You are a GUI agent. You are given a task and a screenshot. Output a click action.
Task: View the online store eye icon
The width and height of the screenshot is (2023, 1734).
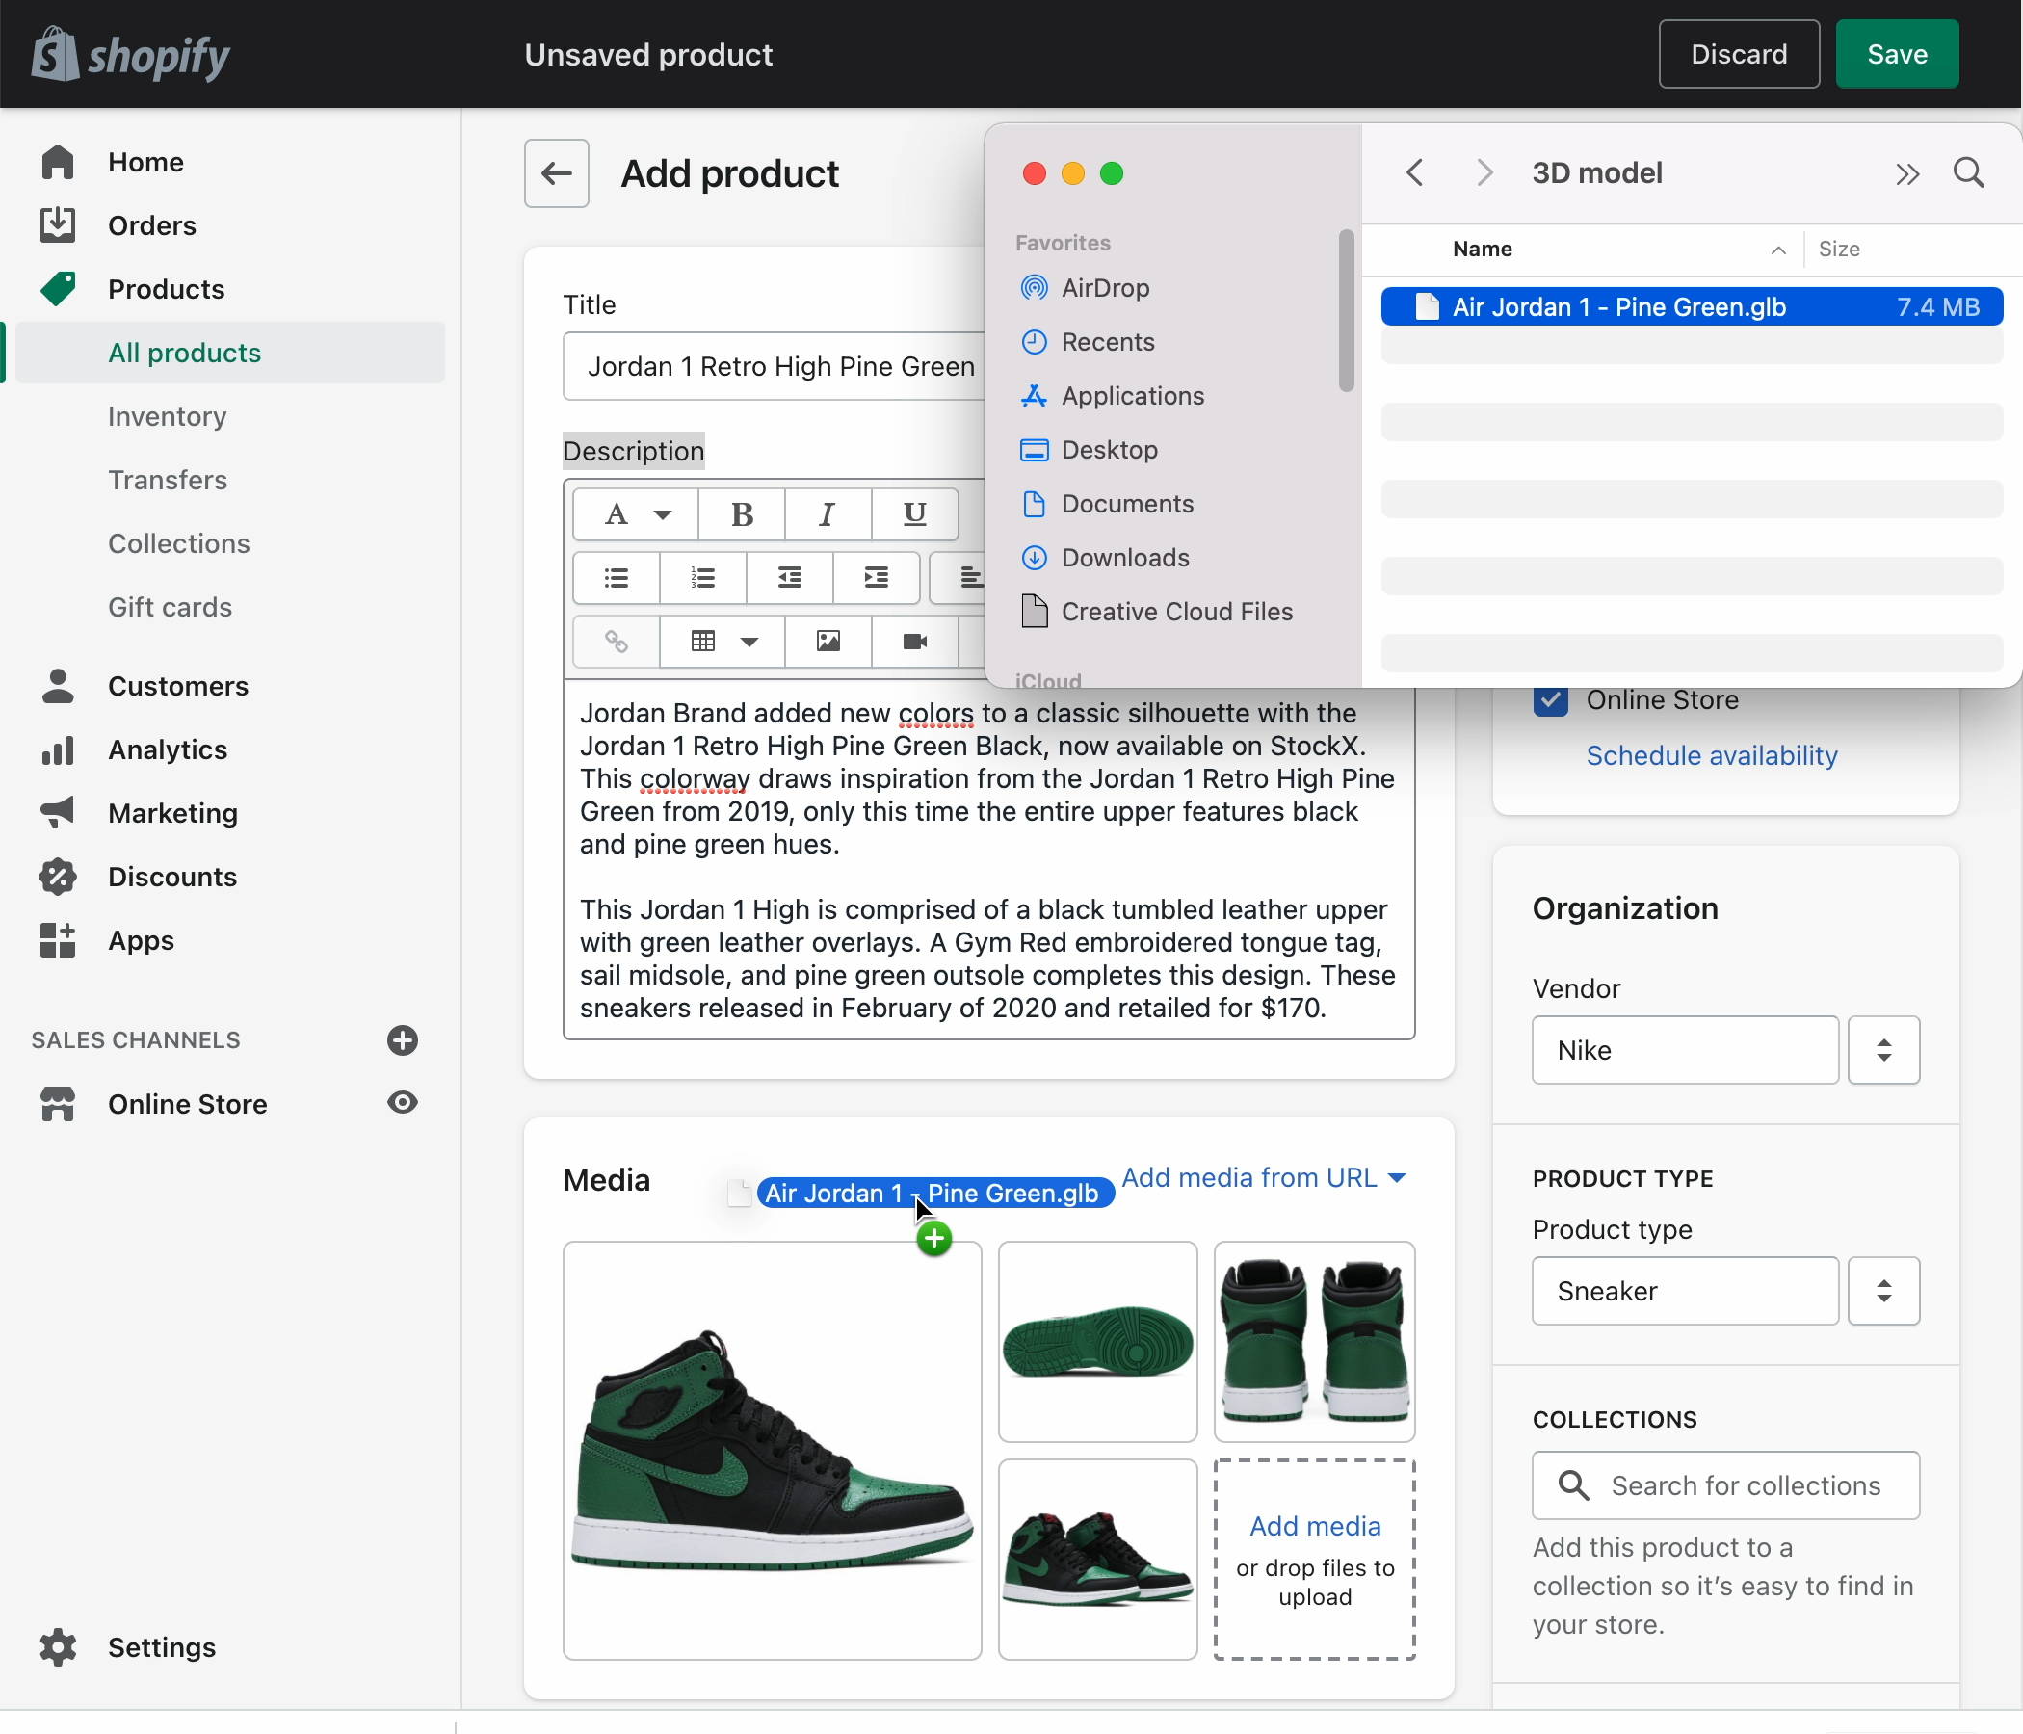point(403,1102)
